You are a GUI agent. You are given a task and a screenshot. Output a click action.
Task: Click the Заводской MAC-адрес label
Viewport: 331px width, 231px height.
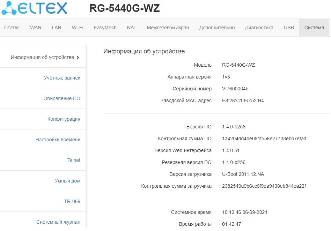click(x=186, y=100)
